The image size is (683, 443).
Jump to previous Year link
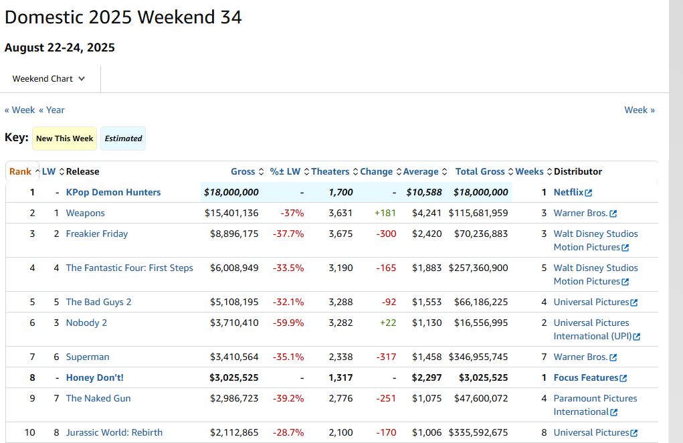[52, 110]
